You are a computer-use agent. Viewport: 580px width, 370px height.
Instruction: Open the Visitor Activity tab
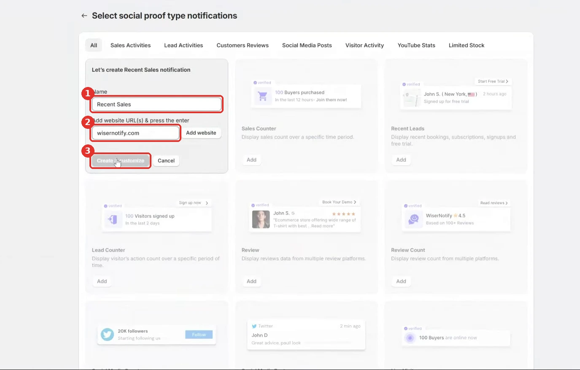coord(364,45)
